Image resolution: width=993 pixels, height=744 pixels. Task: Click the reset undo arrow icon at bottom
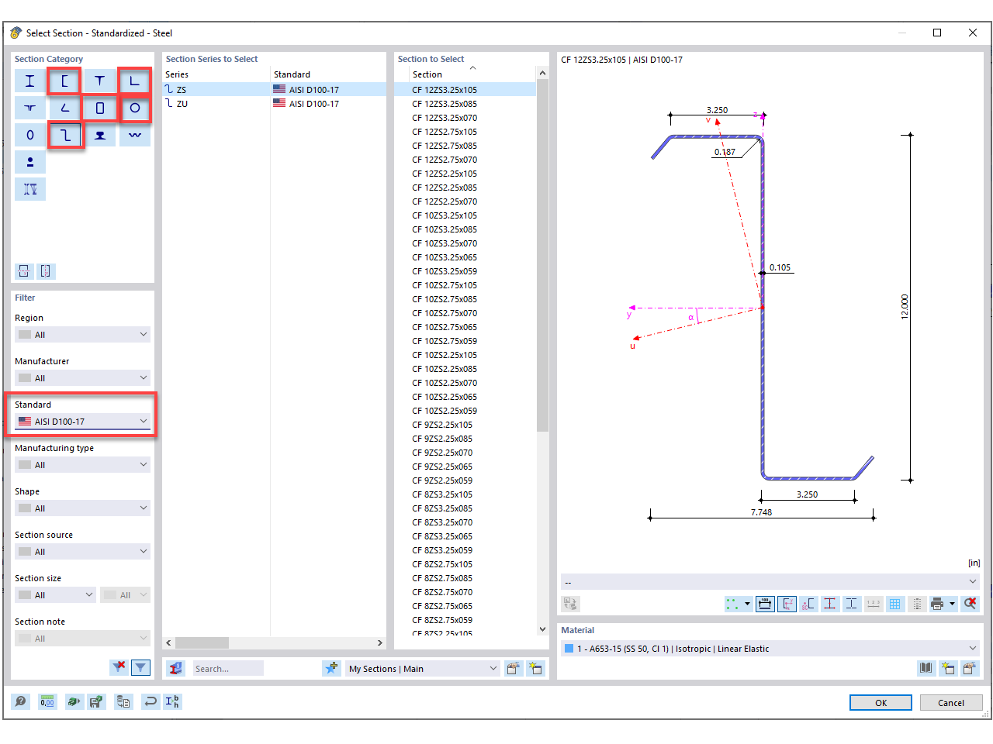151,701
